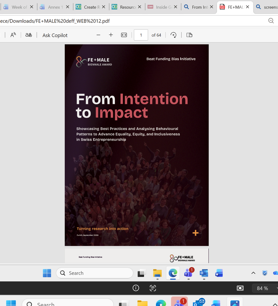This screenshot has width=278, height=306.
Task: Click 'Zurich, September 2026' on the cover
Action: click(x=87, y=235)
